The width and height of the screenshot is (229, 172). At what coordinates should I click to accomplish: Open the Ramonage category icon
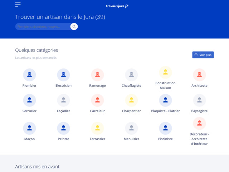[97, 75]
